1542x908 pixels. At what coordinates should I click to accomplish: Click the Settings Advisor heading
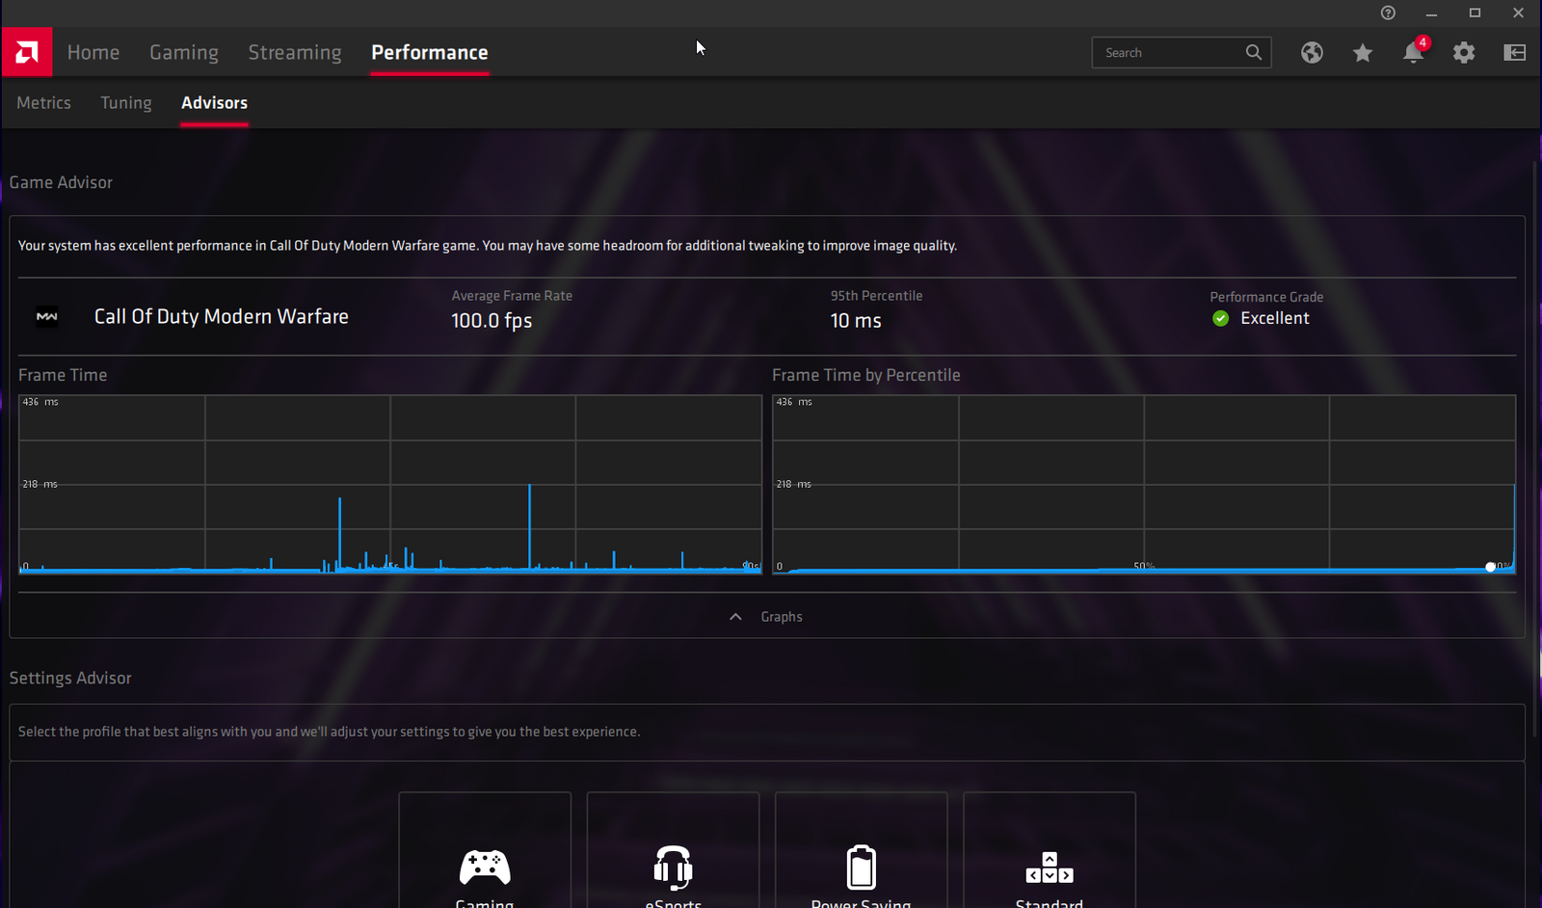(70, 678)
